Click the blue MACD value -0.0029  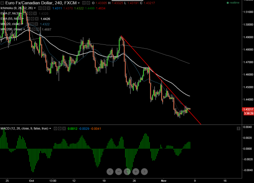pos(84,129)
